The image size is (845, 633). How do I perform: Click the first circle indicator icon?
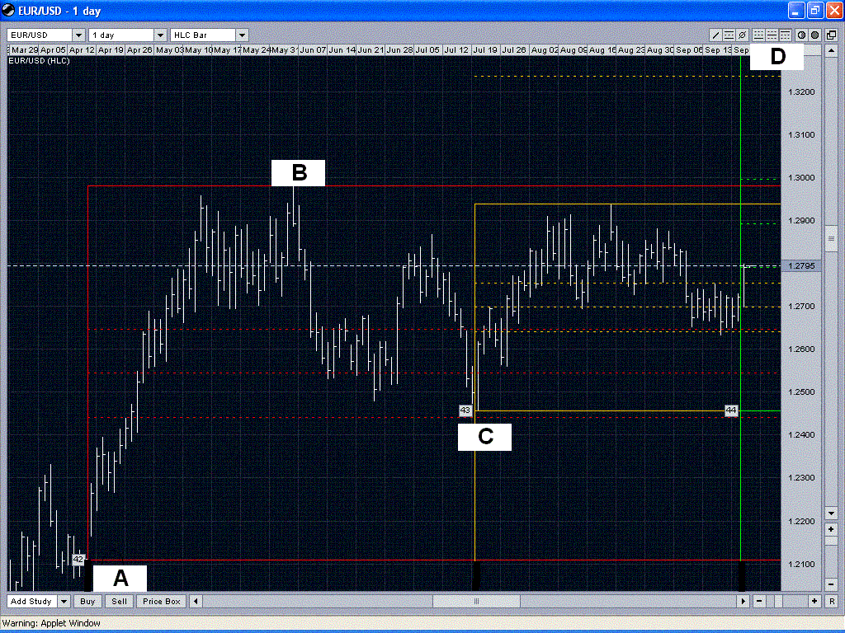pyautogui.click(x=802, y=35)
